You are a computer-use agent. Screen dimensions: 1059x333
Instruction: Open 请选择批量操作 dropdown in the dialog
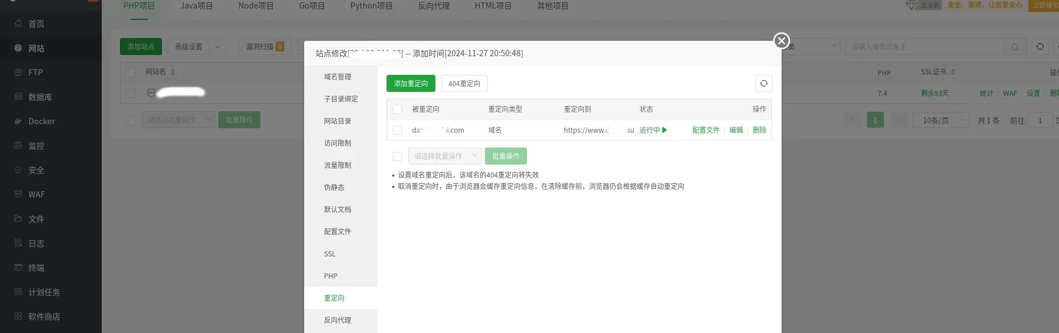click(445, 156)
